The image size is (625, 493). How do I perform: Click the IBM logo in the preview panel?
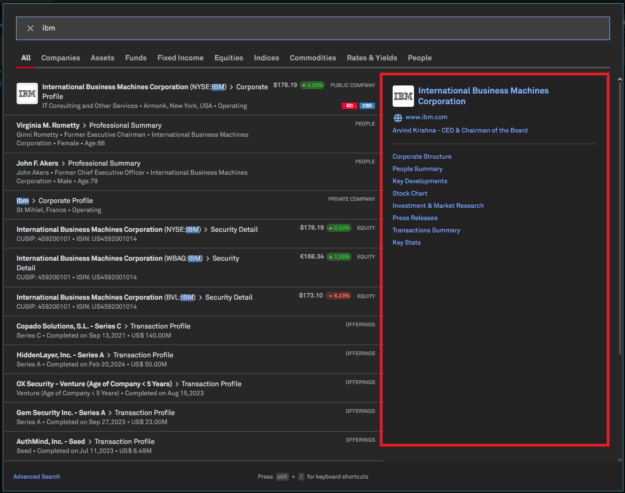[x=403, y=96]
